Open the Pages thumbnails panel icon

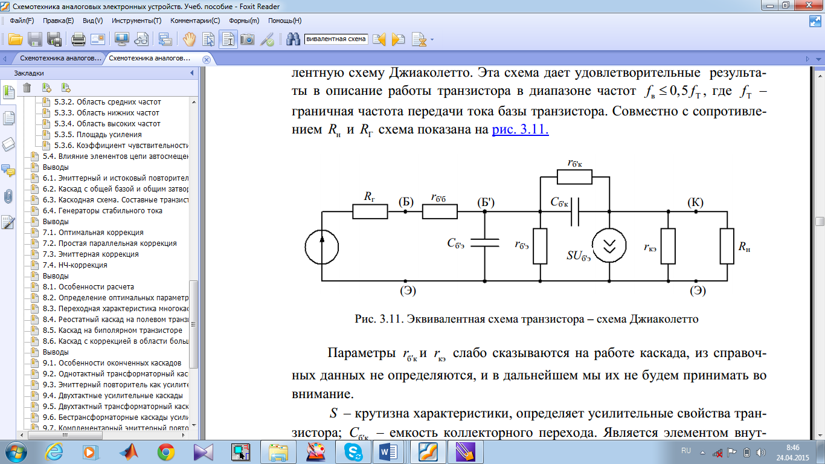tap(8, 118)
